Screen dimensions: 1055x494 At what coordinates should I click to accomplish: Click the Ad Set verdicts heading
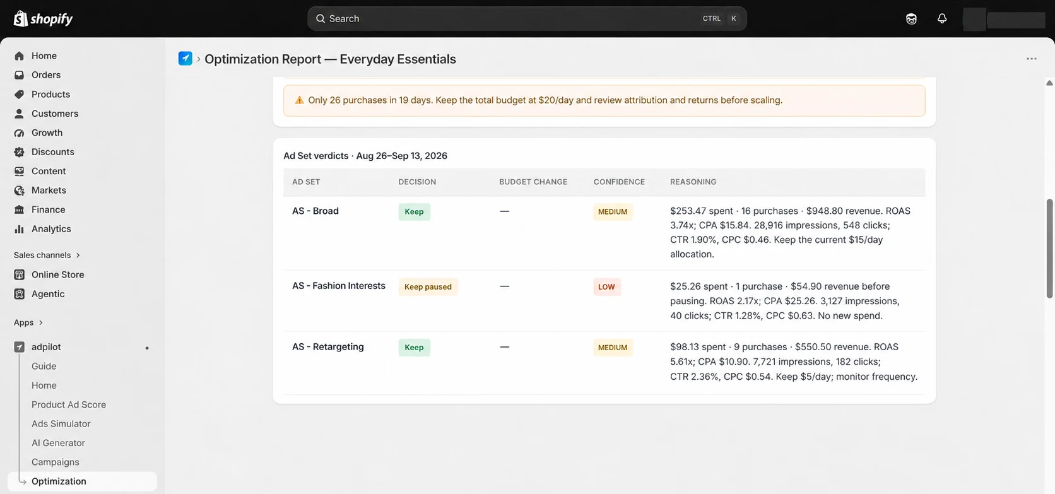tap(365, 156)
